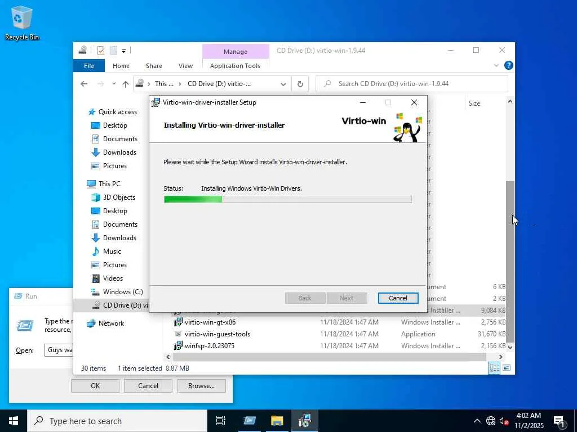Open 3D Objects folder in sidebar
This screenshot has height=432, width=577.
click(x=119, y=197)
